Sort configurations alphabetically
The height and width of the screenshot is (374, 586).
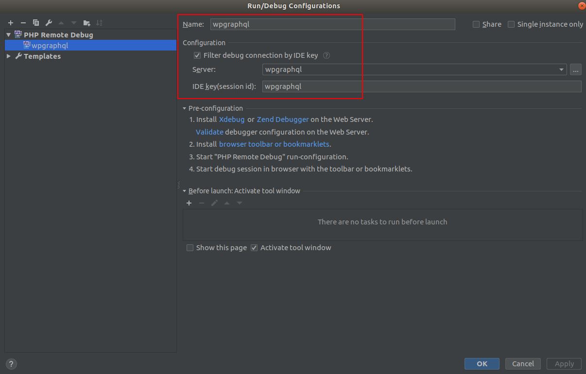point(99,23)
